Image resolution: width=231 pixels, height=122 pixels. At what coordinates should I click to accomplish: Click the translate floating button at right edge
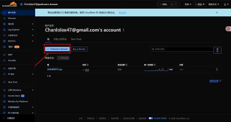pyautogui.click(x=228, y=29)
